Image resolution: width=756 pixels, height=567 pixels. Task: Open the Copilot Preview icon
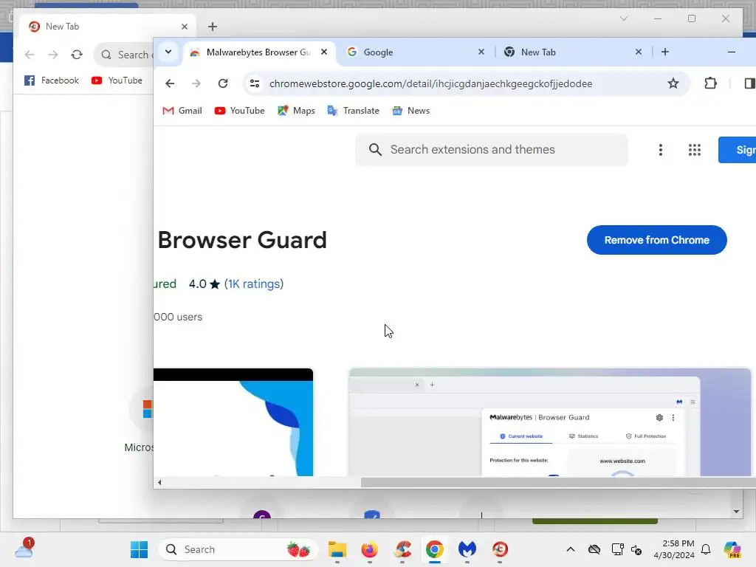[732, 549]
